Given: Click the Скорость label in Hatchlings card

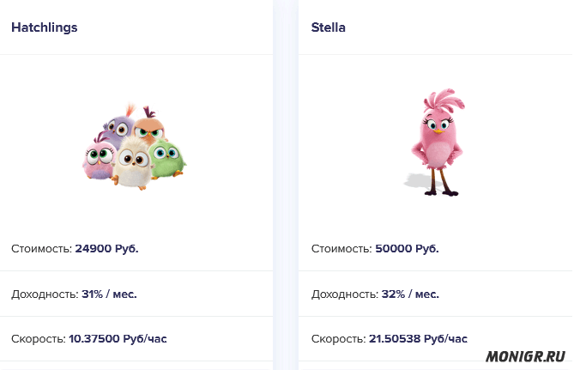Looking at the screenshot, I should (x=37, y=338).
